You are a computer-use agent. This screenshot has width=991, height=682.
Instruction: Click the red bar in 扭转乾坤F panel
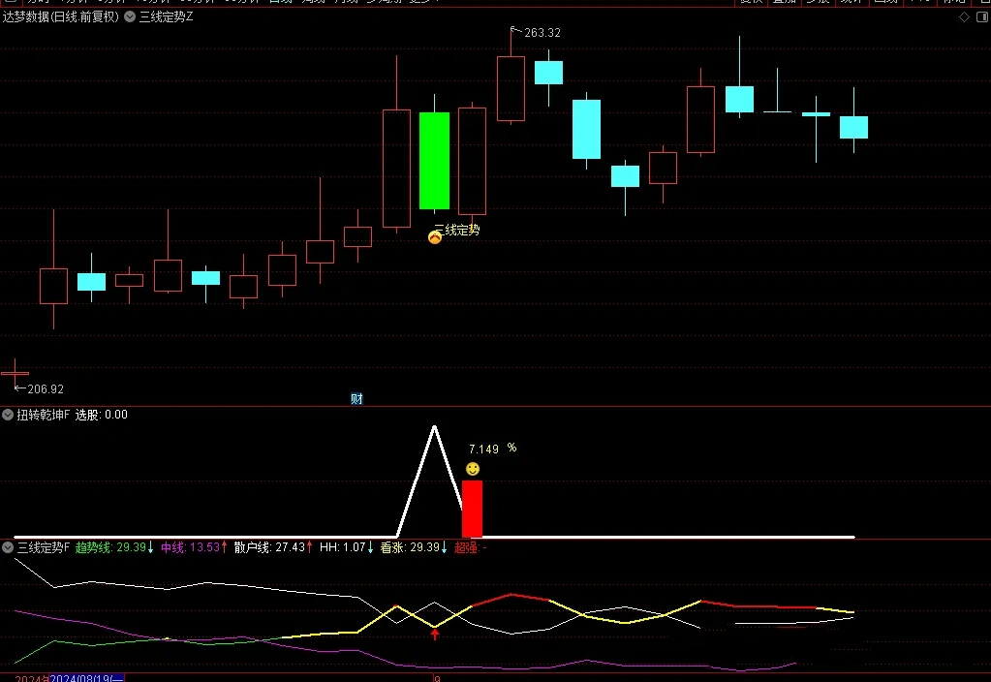coord(472,508)
